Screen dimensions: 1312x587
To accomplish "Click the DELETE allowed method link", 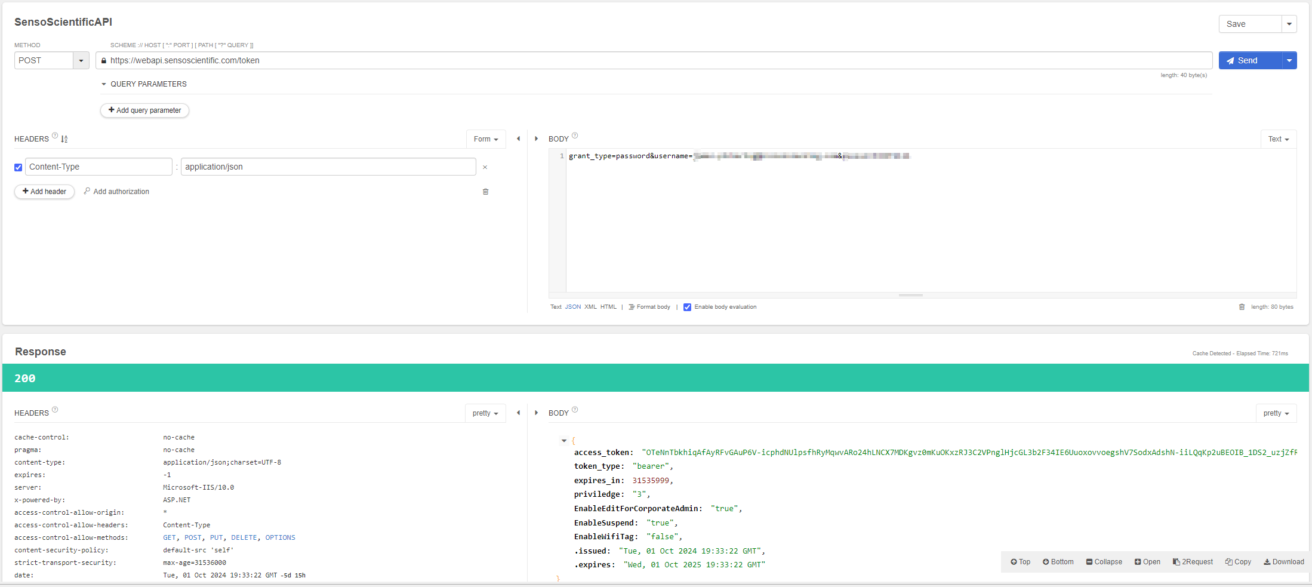I will pyautogui.click(x=244, y=538).
